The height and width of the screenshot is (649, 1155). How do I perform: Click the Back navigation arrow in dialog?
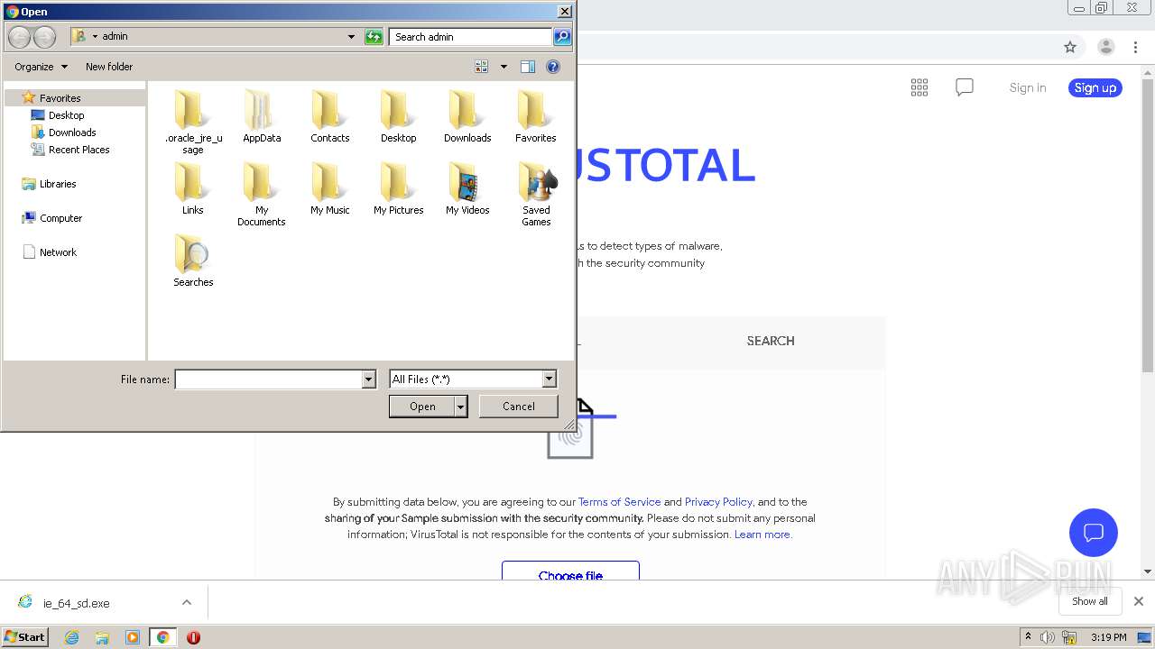click(x=20, y=37)
